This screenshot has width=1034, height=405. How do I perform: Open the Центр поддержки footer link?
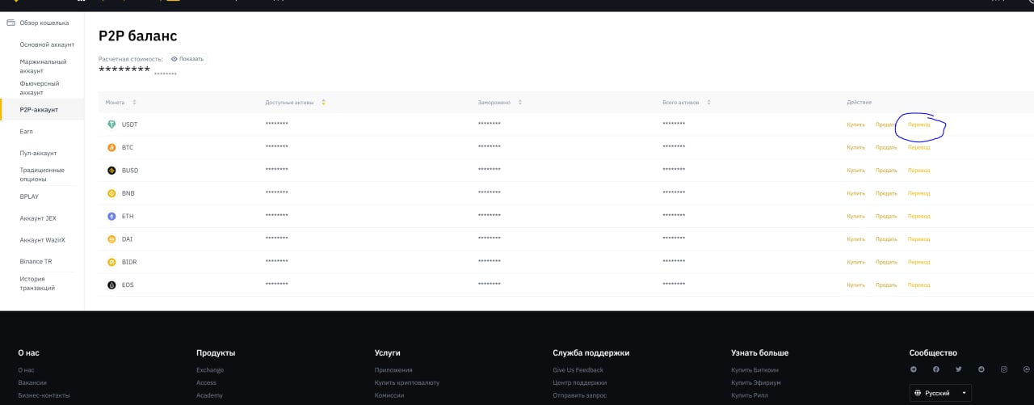(x=579, y=382)
